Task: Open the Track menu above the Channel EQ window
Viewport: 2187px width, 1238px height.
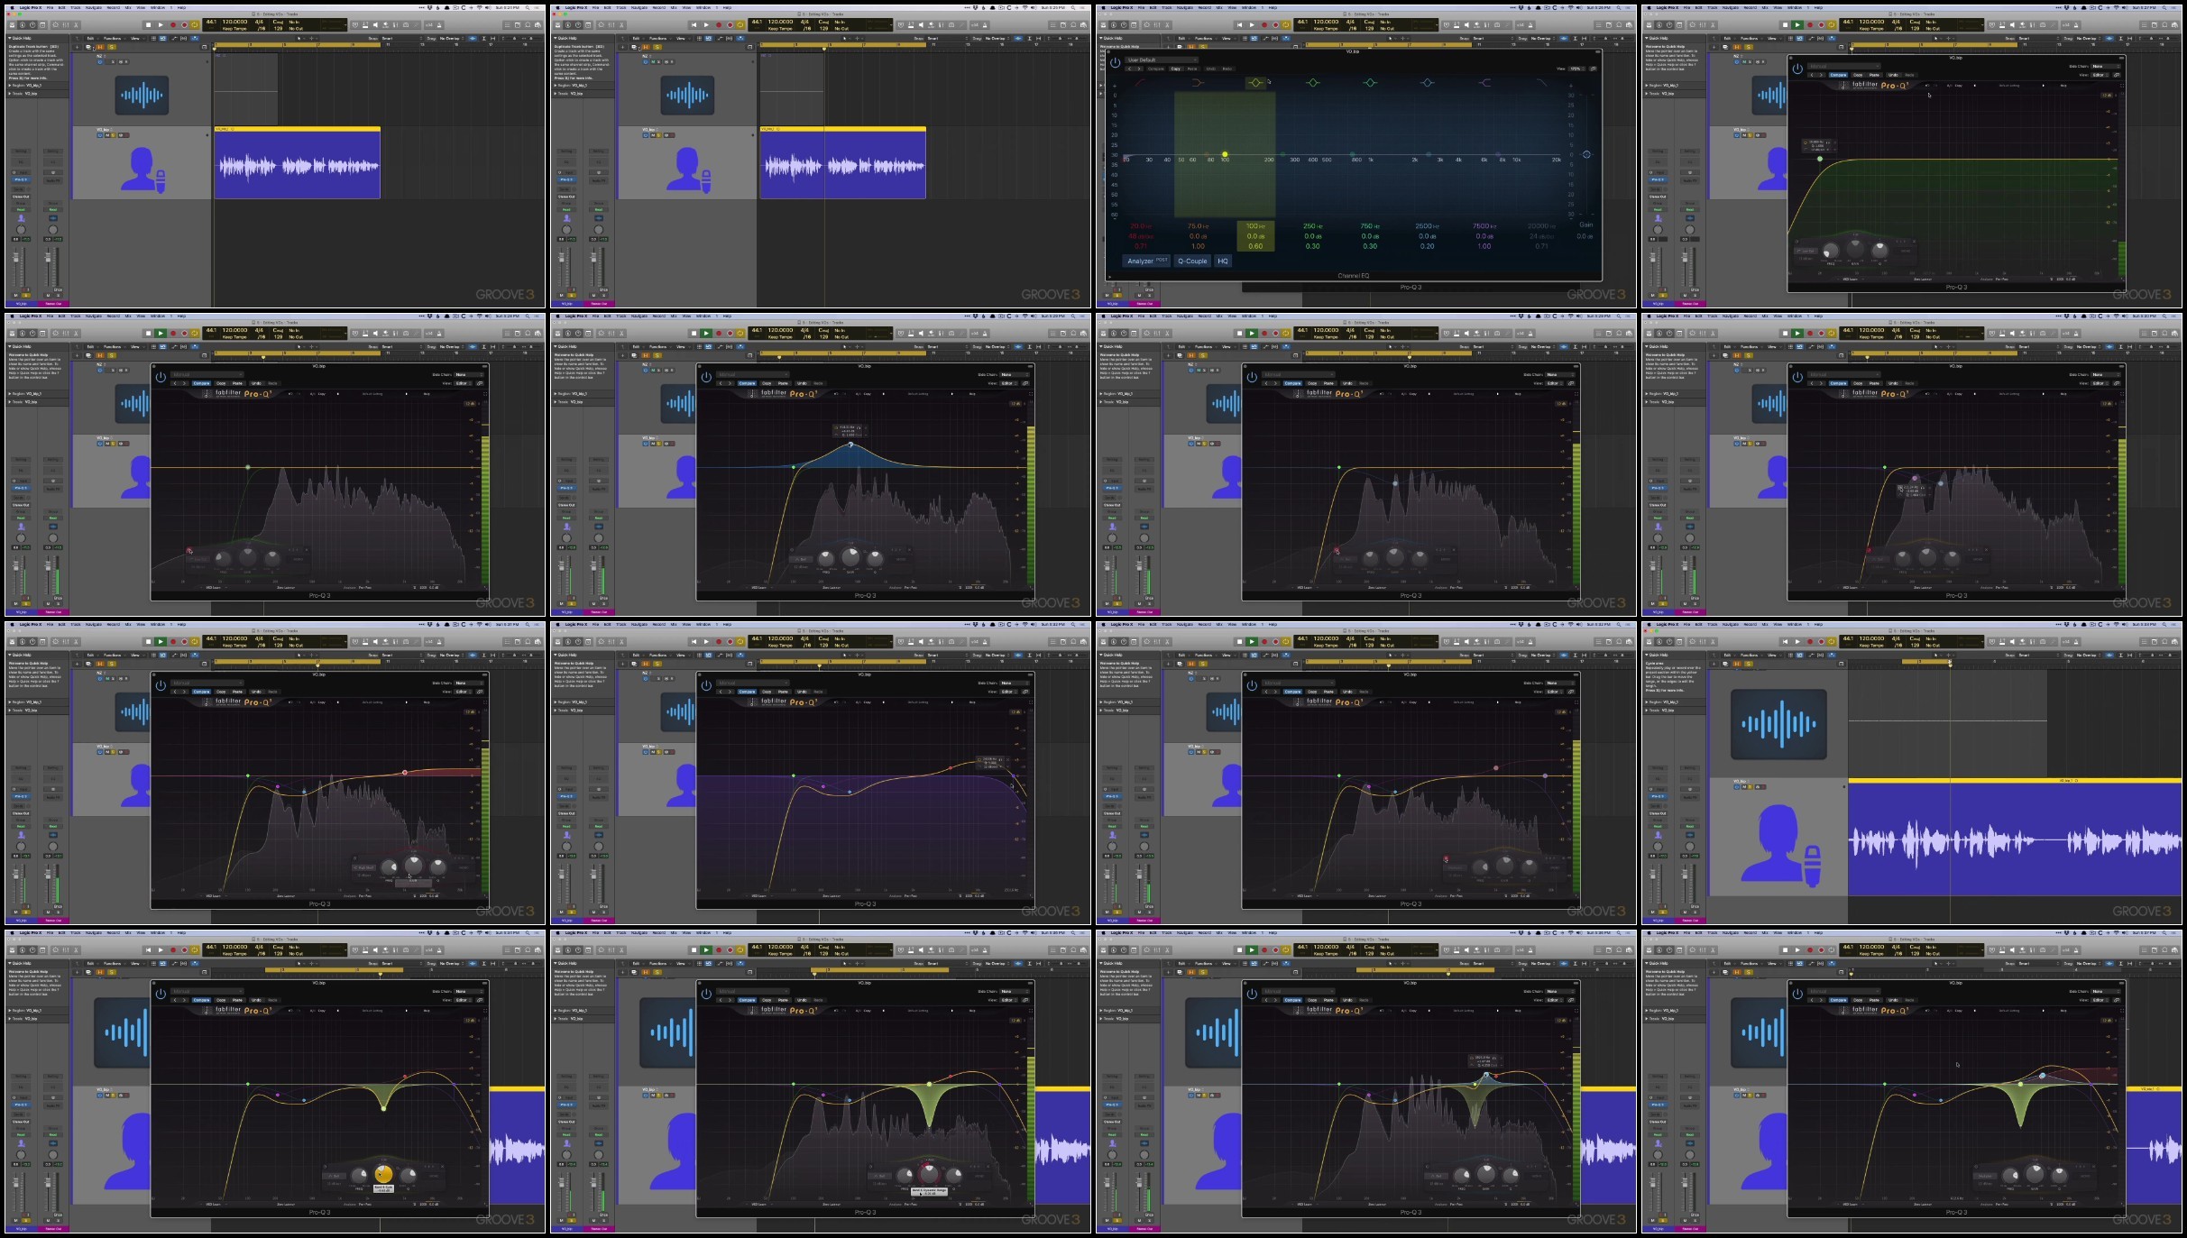Action: click(1167, 8)
